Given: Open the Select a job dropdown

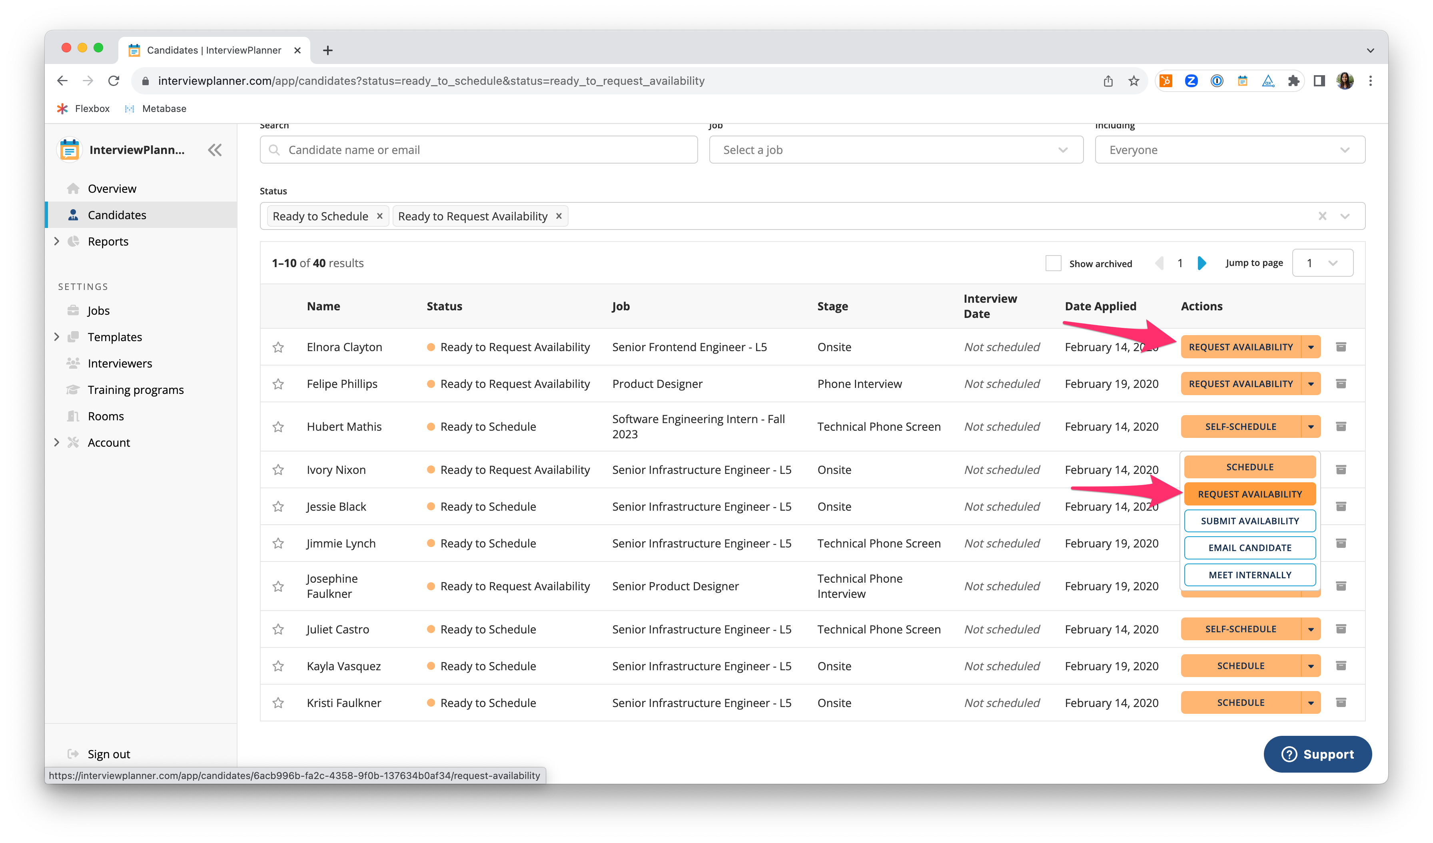Looking at the screenshot, I should 896,150.
